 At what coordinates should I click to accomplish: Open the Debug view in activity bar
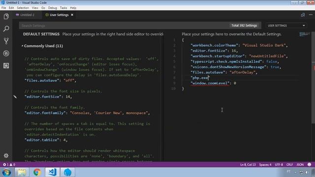click(6, 54)
